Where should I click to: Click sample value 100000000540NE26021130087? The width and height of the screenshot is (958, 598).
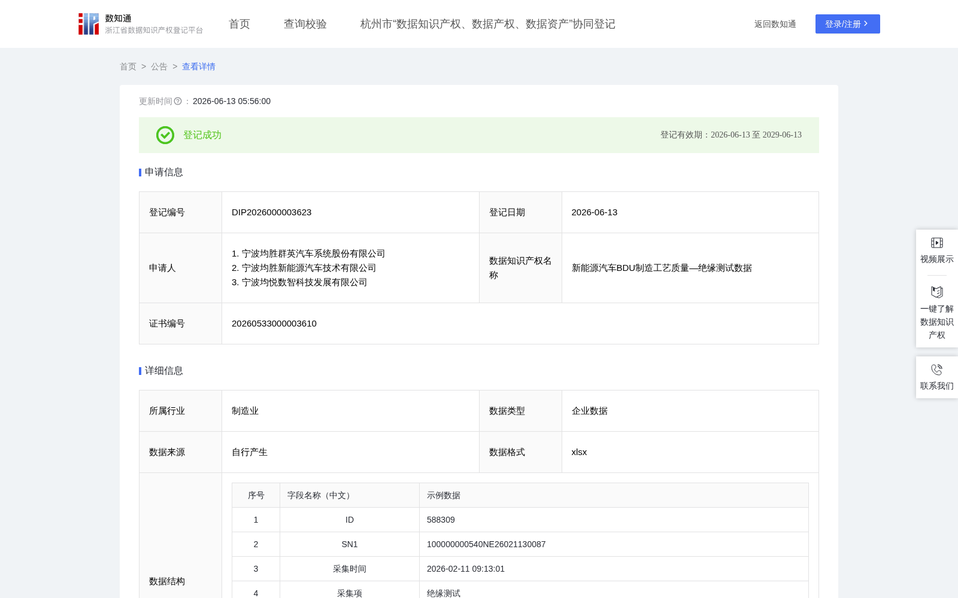point(486,544)
